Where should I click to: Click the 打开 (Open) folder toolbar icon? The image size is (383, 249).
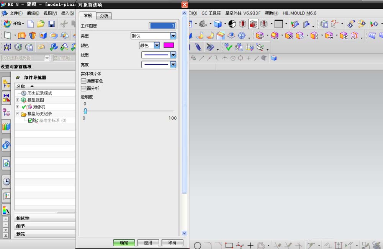pyautogui.click(x=41, y=23)
